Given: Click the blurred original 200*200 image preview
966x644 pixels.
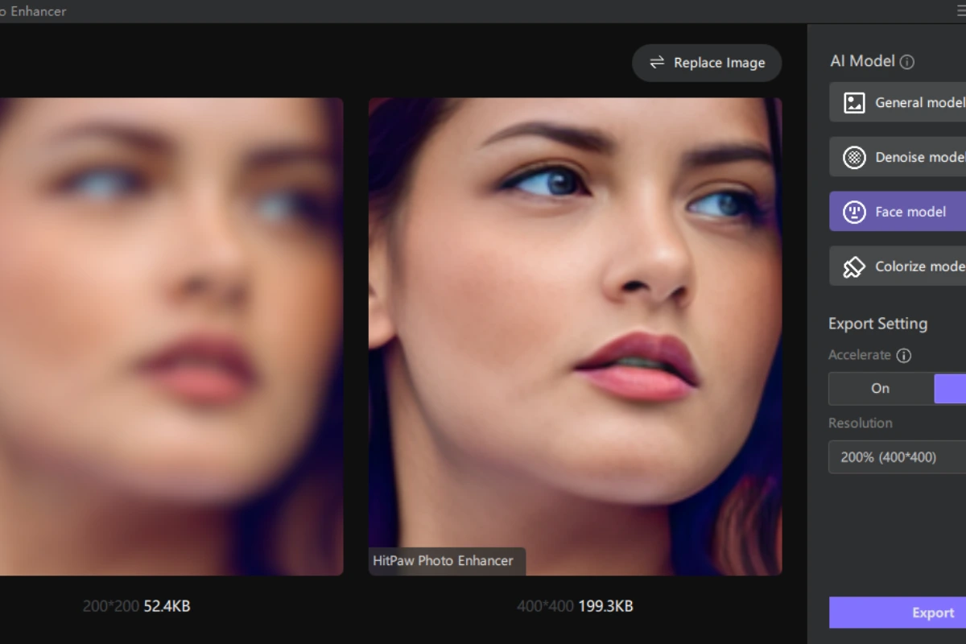Looking at the screenshot, I should (x=171, y=336).
